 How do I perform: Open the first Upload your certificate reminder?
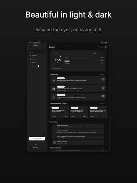coord(78,126)
